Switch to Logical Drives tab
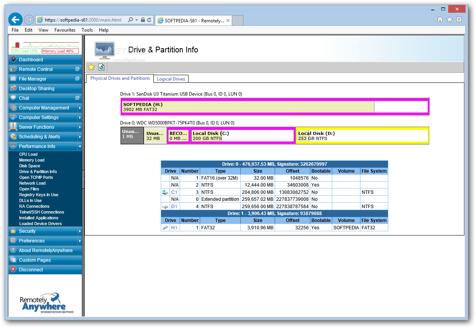The image size is (476, 328). coord(171,79)
